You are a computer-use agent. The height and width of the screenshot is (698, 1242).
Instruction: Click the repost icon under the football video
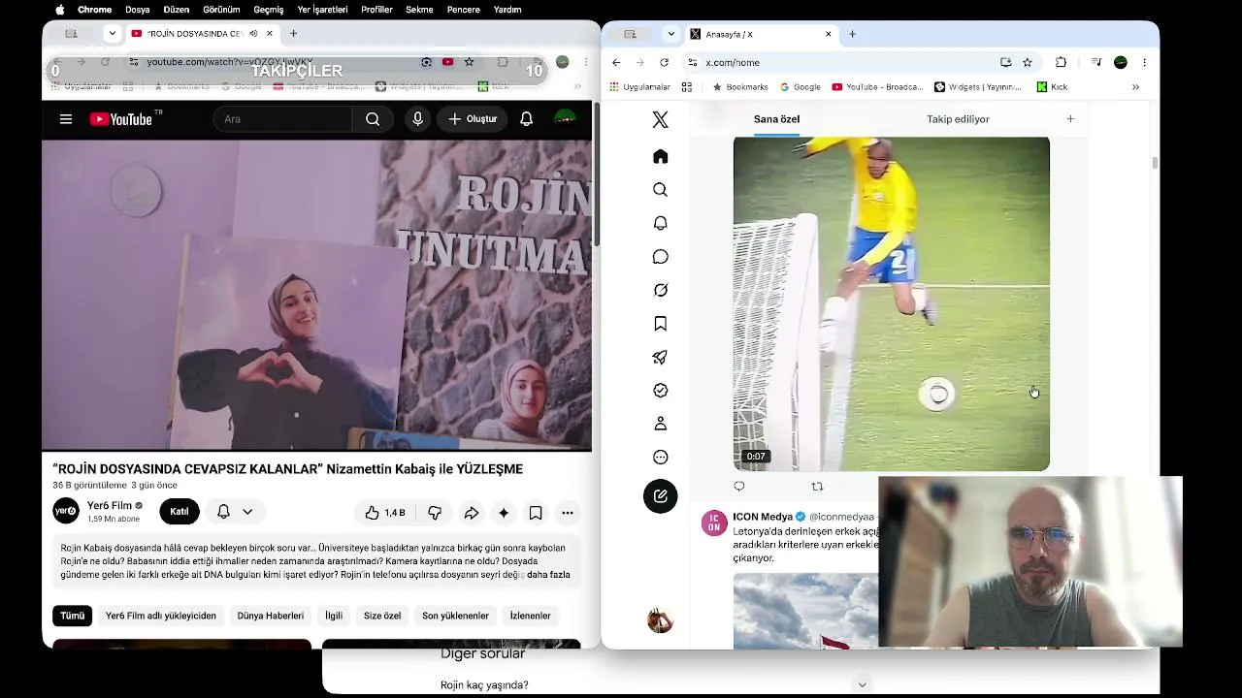(817, 486)
